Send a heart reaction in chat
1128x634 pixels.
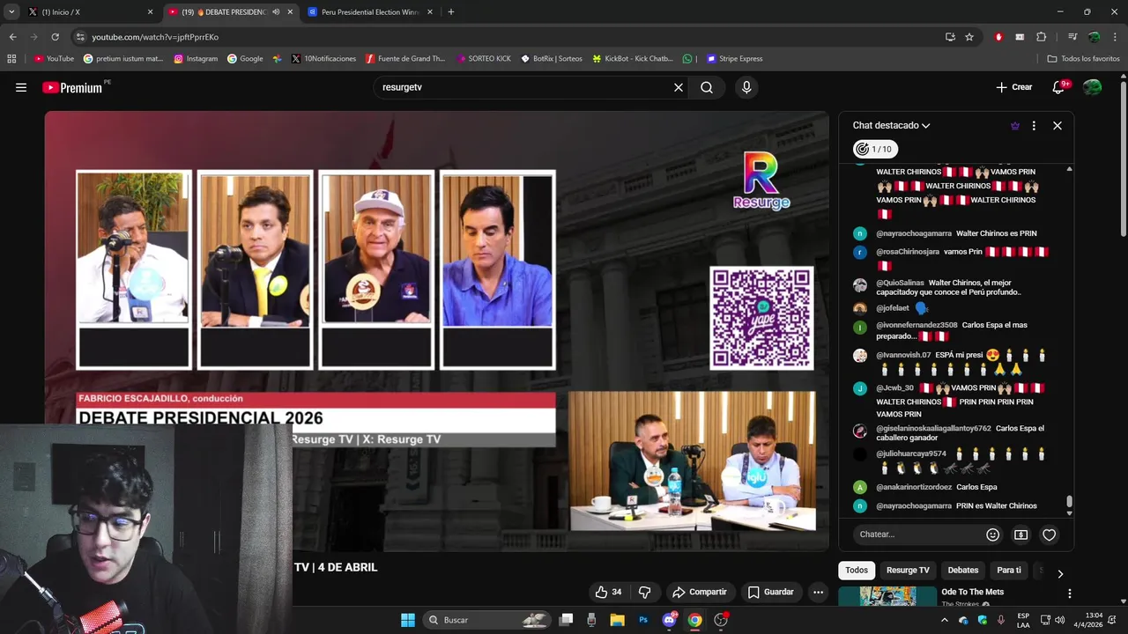pyautogui.click(x=1049, y=534)
